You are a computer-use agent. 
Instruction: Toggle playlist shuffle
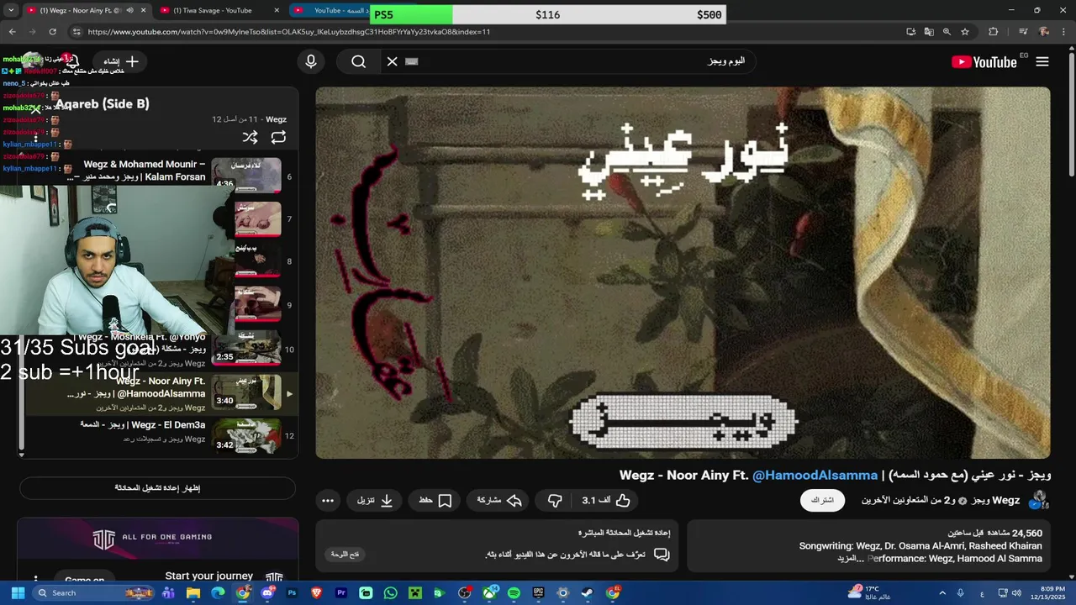point(250,137)
